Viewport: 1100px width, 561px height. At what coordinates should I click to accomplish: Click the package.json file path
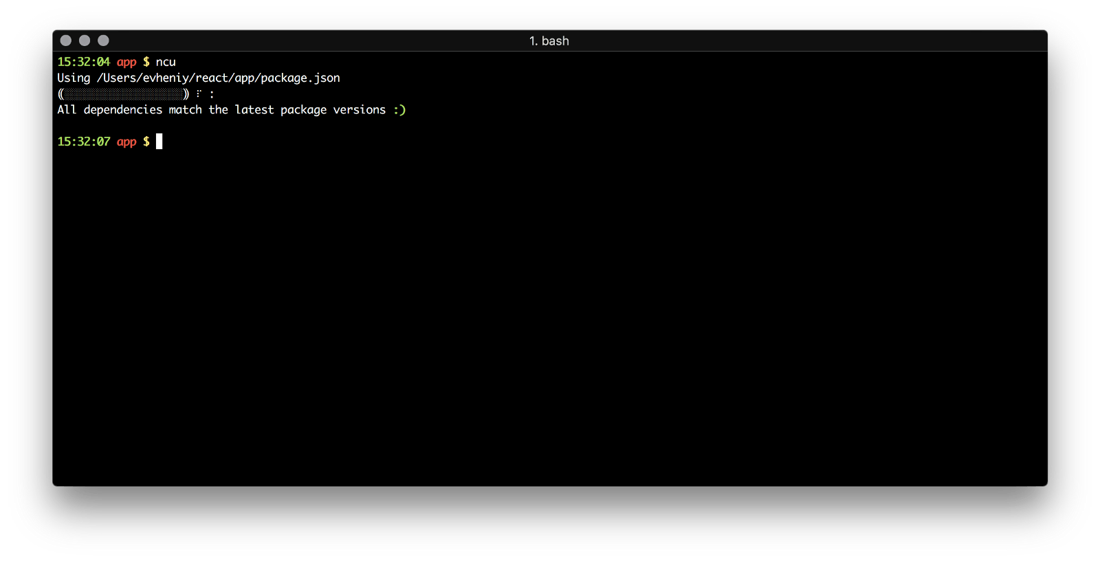(218, 78)
